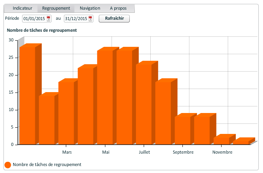The height and width of the screenshot is (173, 263).
Task: Click the y-axis value 20
Action: pyautogui.click(x=11, y=75)
